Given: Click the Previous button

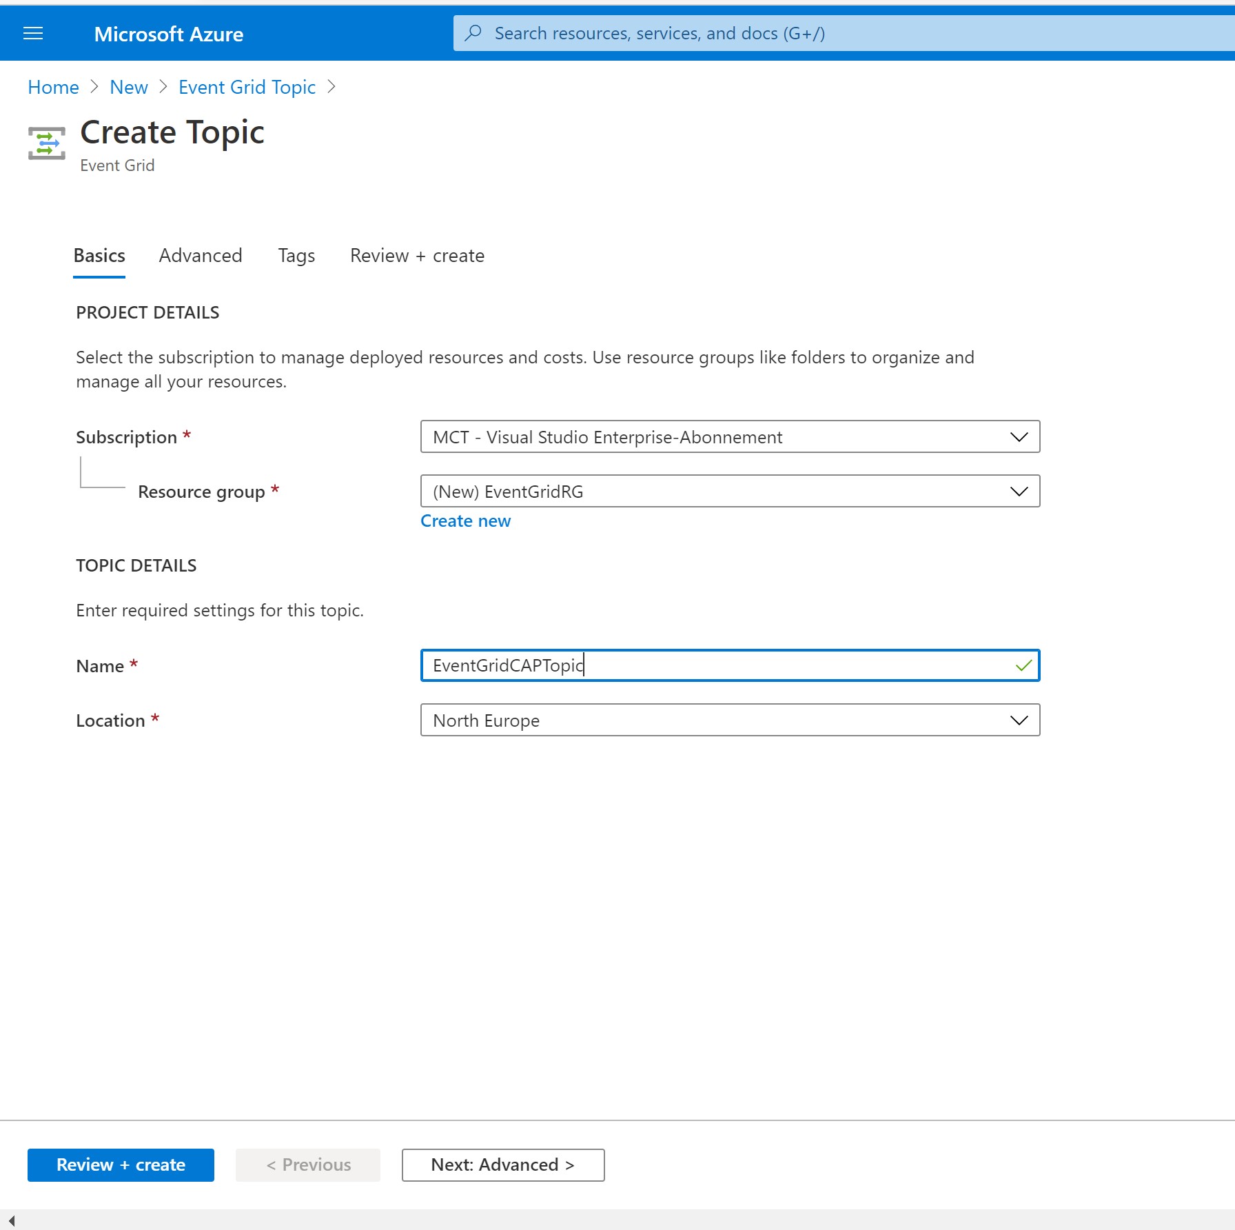Looking at the screenshot, I should (308, 1165).
